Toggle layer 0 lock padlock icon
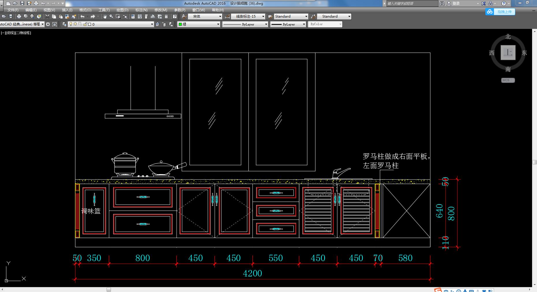 85,24
